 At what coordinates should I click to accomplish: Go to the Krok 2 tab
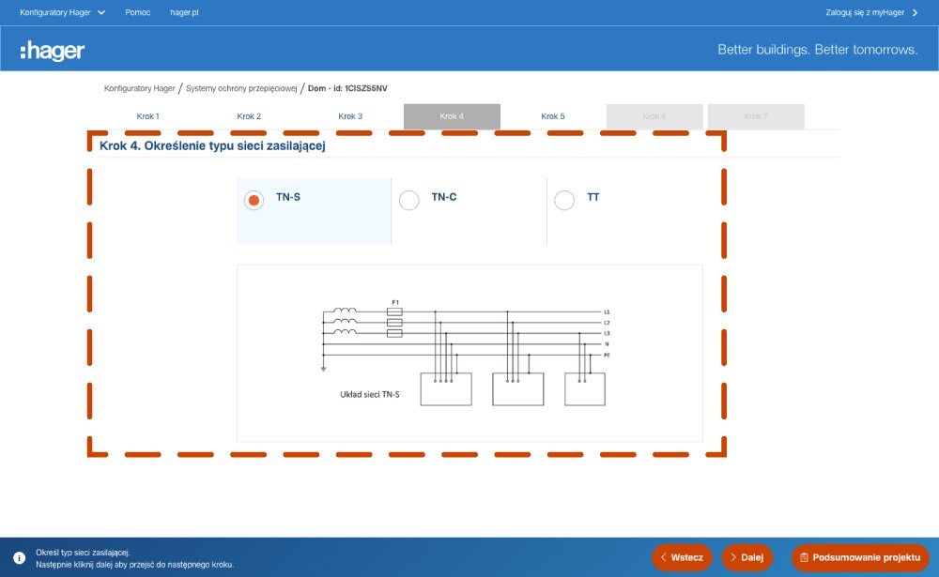coord(249,116)
